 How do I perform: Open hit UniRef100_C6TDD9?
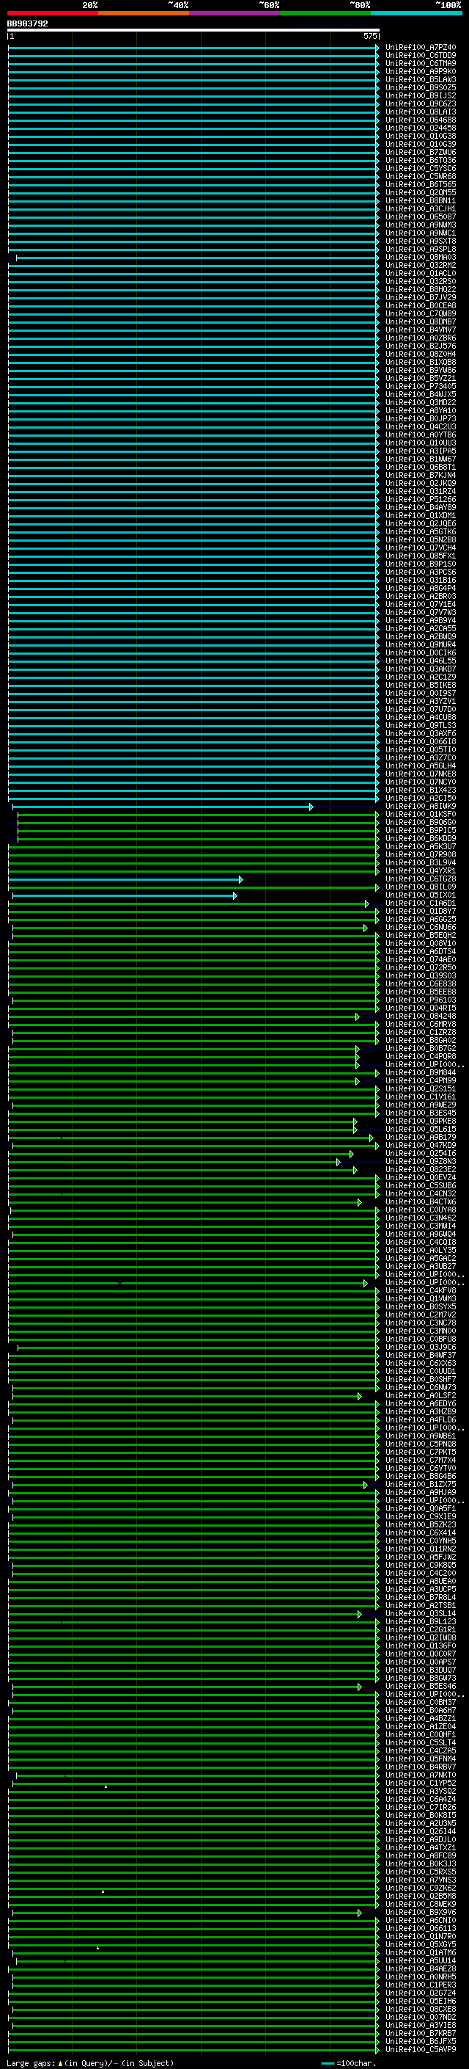[420, 56]
